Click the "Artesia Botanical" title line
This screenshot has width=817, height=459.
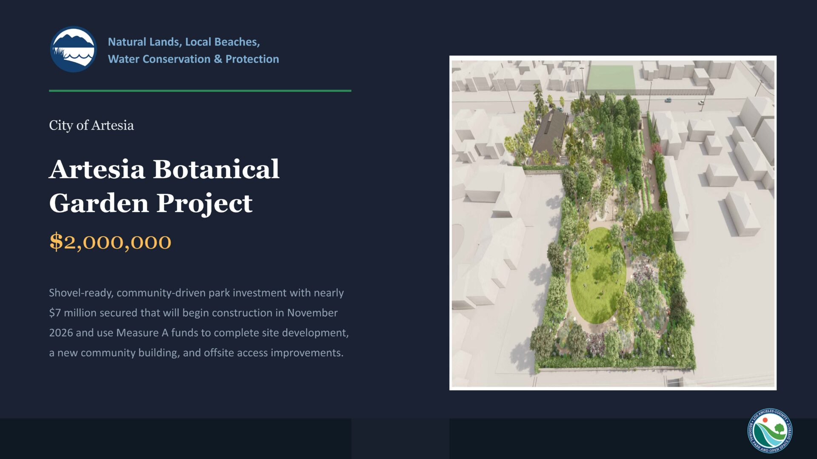pos(164,169)
